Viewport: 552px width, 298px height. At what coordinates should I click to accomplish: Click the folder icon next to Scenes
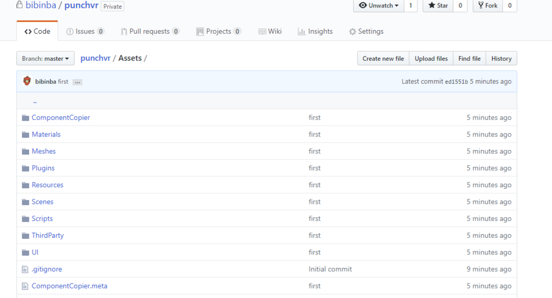tap(25, 202)
